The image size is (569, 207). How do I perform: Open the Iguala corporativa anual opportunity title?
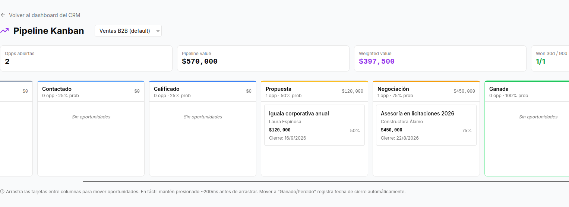(299, 114)
